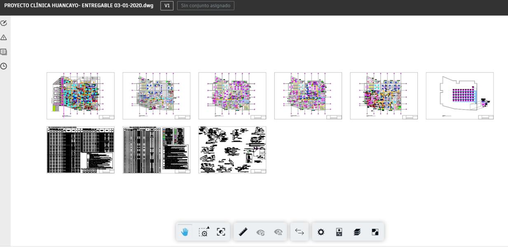Open the fifth sheet thumbnail in top row
The image size is (508, 247).
pos(384,96)
